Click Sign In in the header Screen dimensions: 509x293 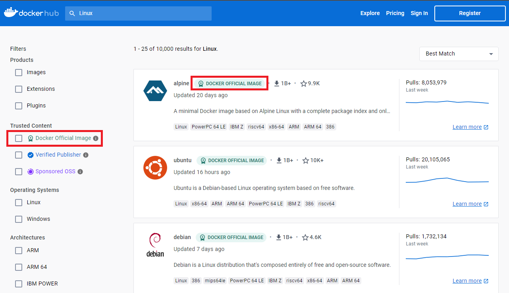pos(419,13)
